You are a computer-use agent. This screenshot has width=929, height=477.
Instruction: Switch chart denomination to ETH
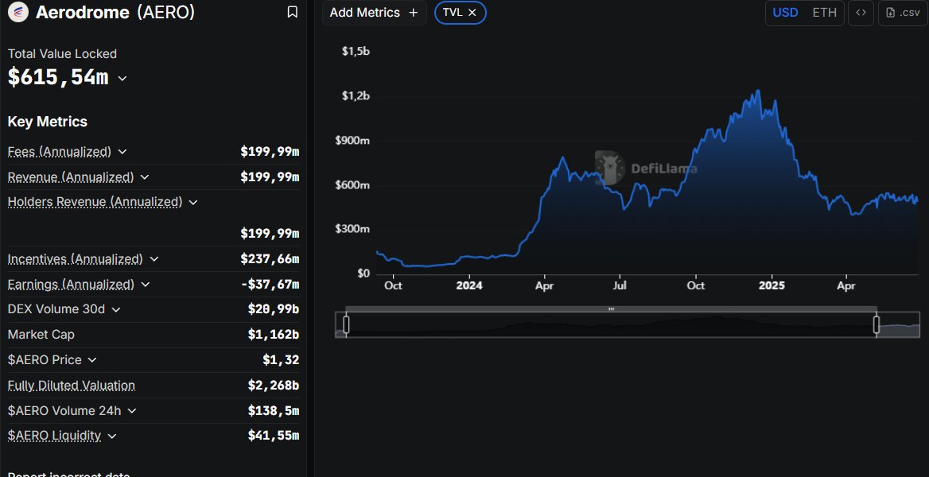point(824,13)
